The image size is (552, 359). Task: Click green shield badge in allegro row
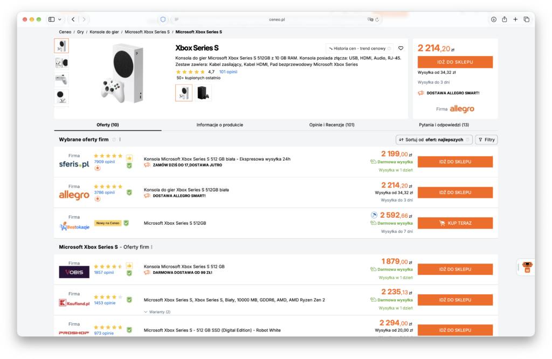[x=129, y=192]
